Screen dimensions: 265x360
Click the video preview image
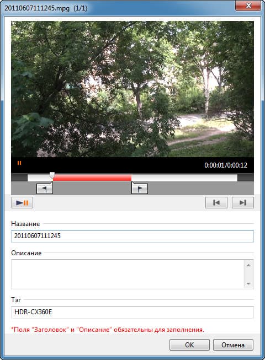tap(132, 89)
